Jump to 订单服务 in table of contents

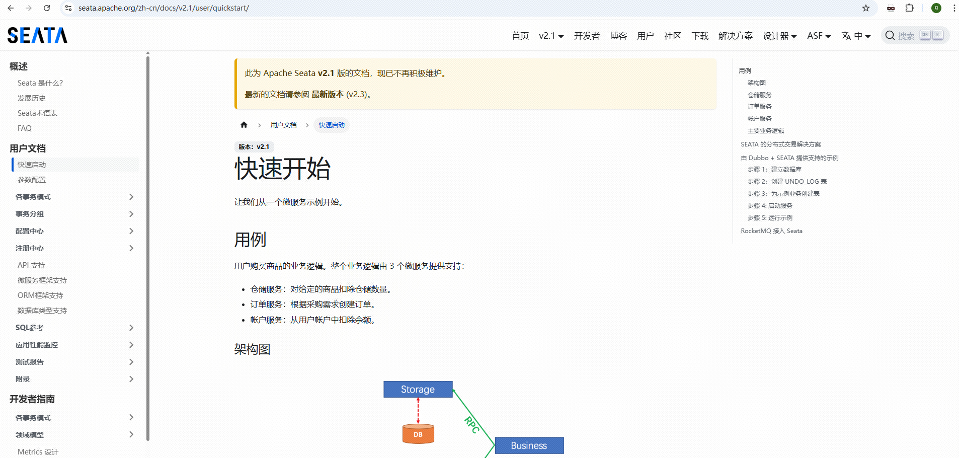click(x=759, y=107)
